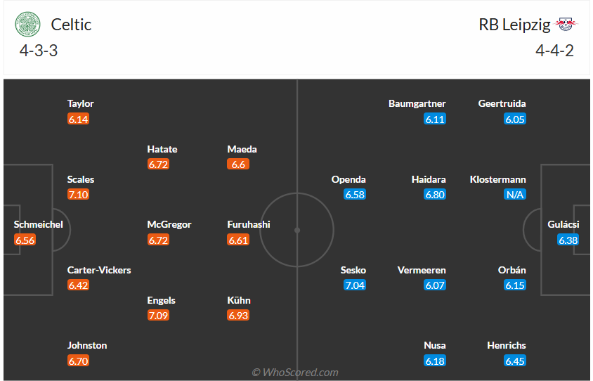
Task: Open the RB Leipzig team name link
Action: coord(514,25)
